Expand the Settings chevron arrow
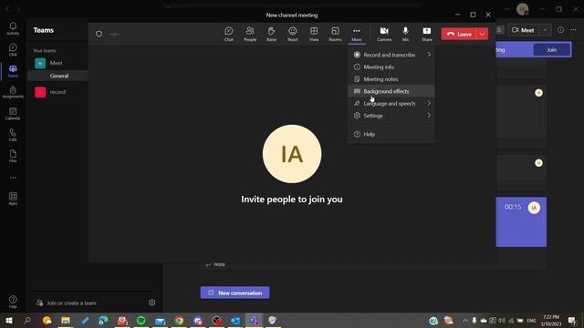 (x=429, y=116)
